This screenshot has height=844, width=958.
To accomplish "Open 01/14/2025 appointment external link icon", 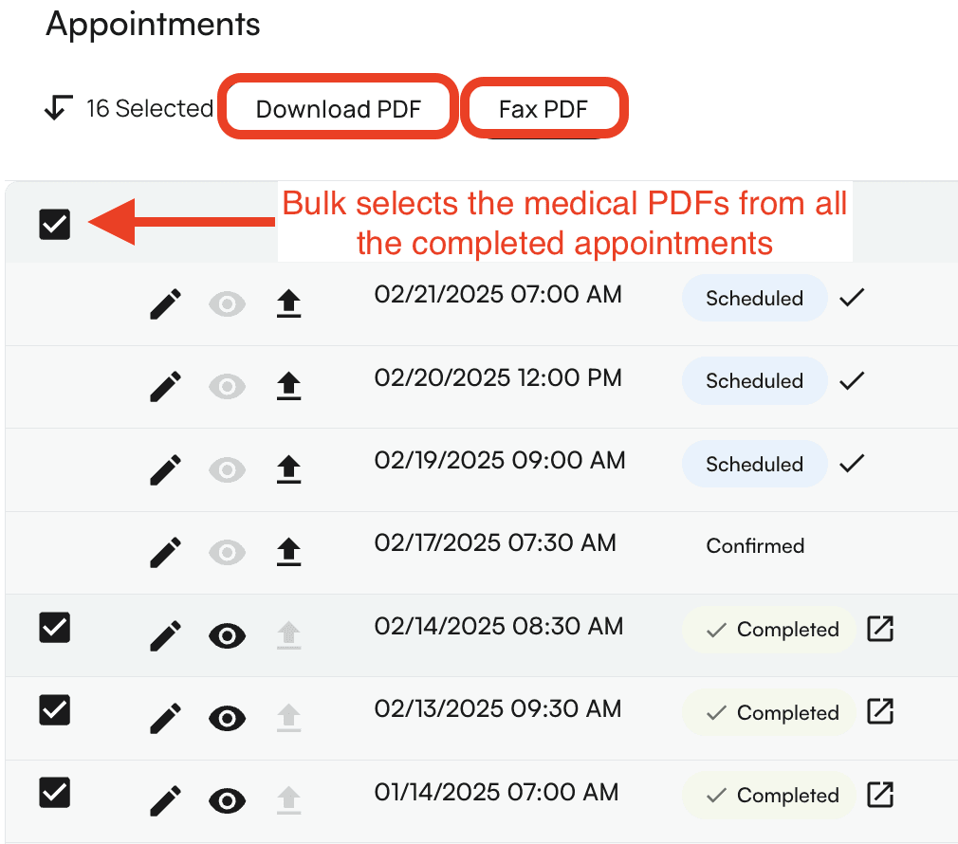I will coord(881,795).
